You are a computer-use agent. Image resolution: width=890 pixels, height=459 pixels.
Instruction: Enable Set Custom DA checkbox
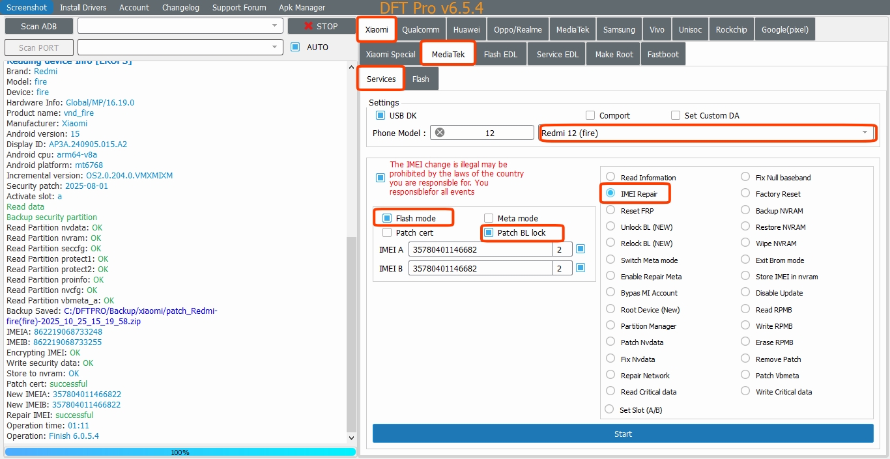(676, 115)
